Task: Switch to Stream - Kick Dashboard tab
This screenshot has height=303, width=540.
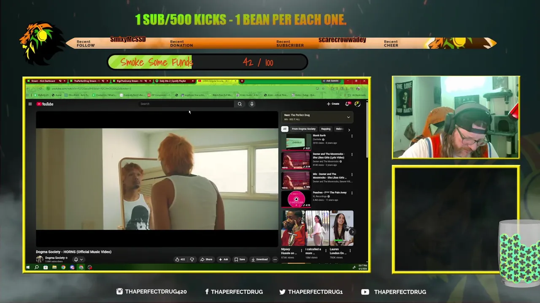Action: pos(46,81)
